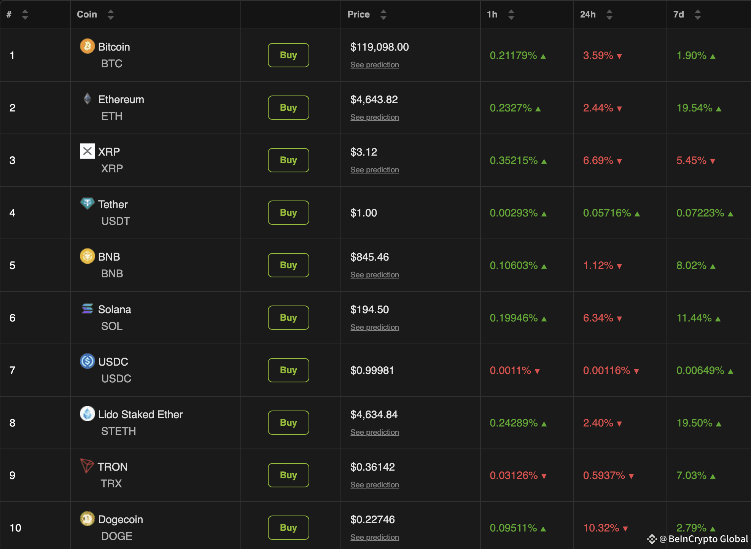The height and width of the screenshot is (549, 751).
Task: Open See prediction link for Solana
Action: point(375,327)
